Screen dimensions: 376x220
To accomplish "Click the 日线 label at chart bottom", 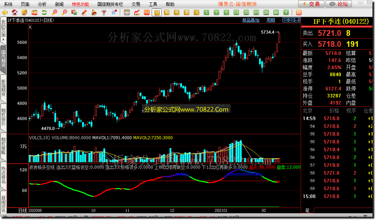I will tap(23, 210).
